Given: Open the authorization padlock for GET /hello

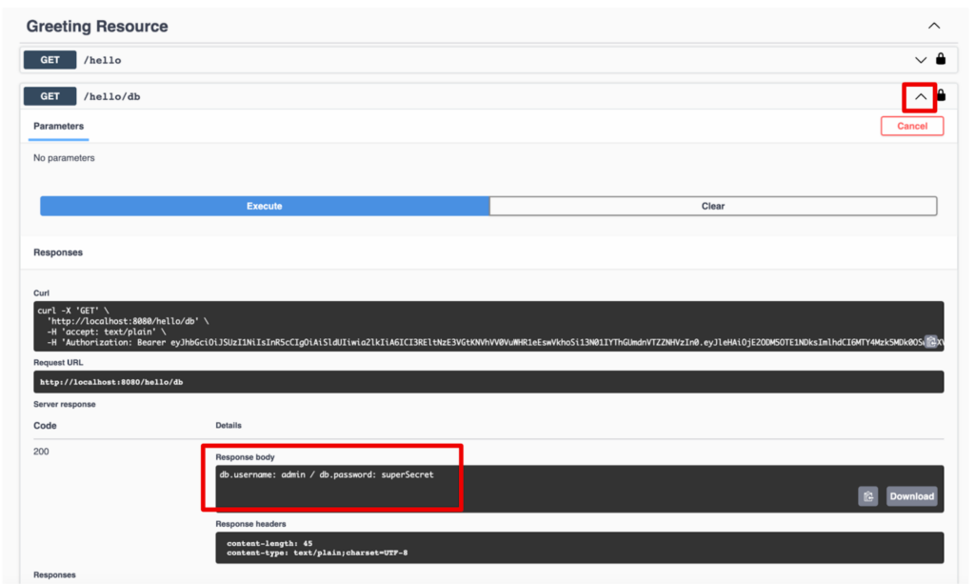Looking at the screenshot, I should pyautogui.click(x=940, y=59).
